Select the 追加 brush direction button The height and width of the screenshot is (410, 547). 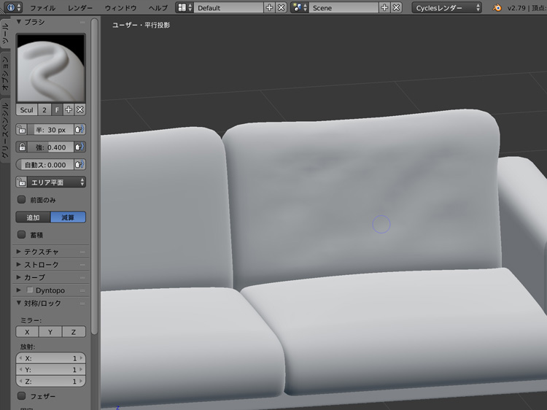coord(34,217)
